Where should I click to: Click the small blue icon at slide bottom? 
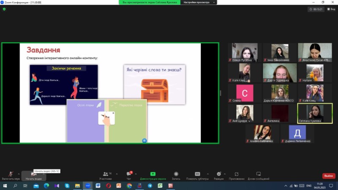(144, 141)
